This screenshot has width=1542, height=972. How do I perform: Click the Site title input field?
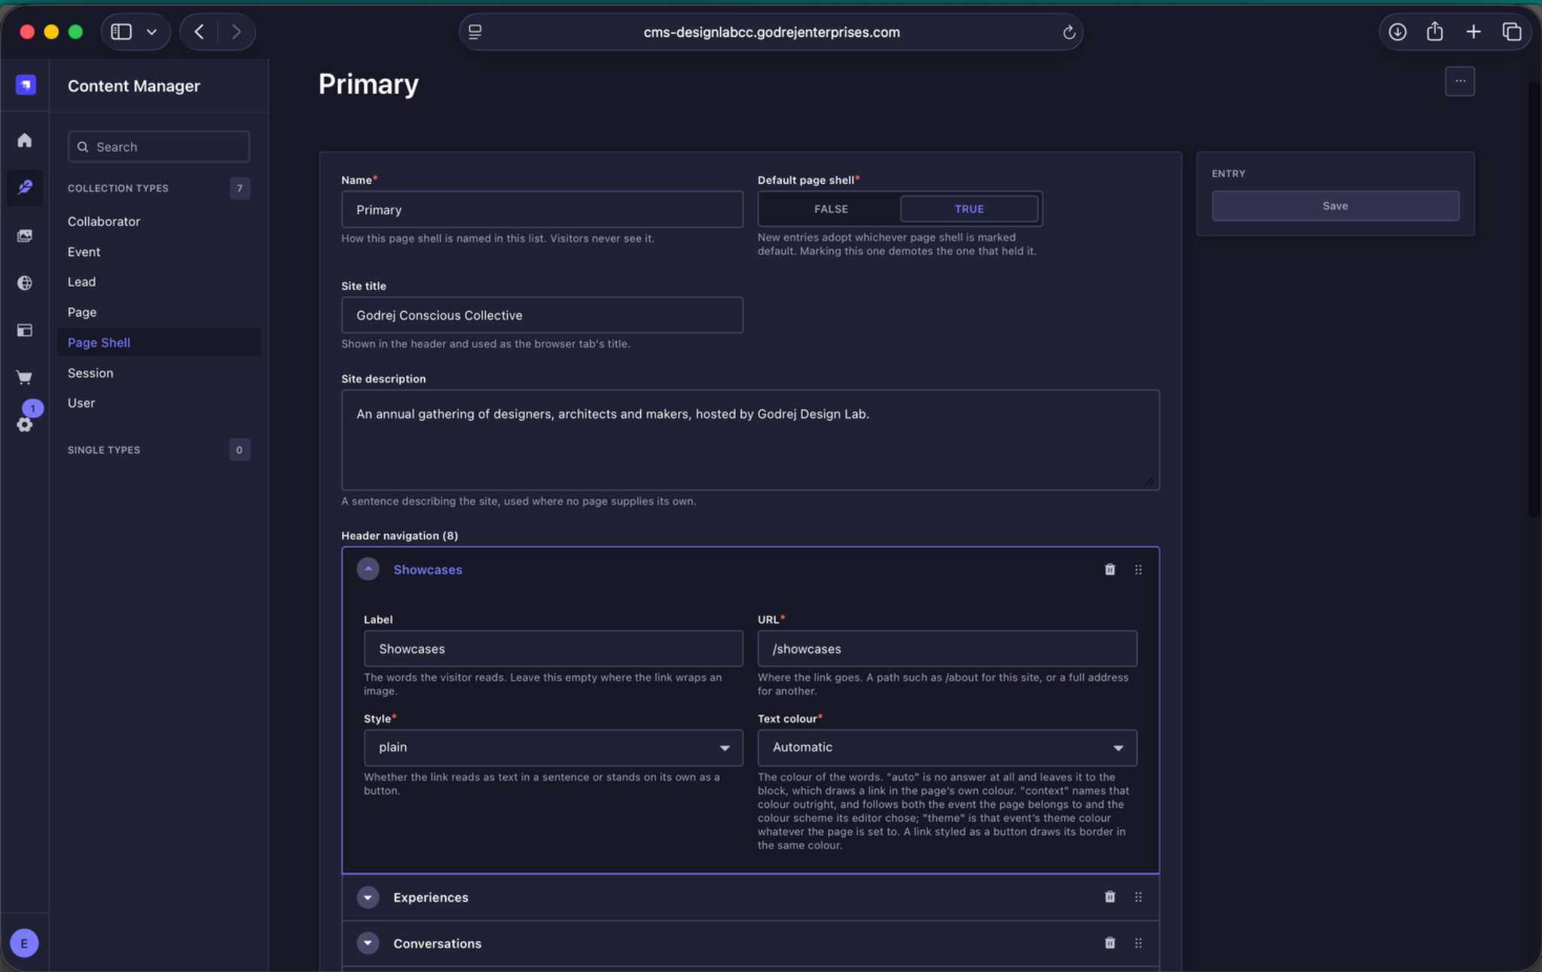pyautogui.click(x=542, y=315)
